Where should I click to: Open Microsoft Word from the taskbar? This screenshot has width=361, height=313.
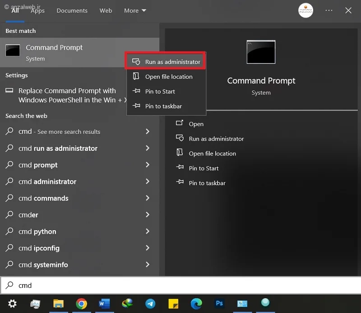tap(104, 304)
